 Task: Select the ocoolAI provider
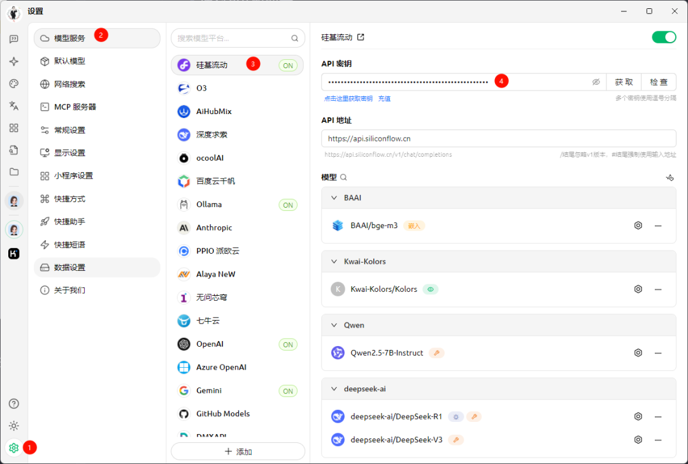tap(238, 158)
